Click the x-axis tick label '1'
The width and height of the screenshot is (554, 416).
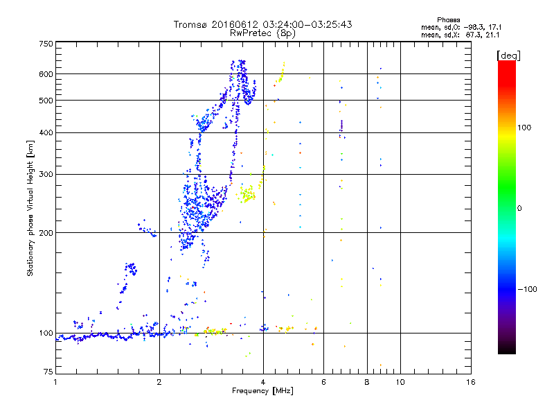pos(55,382)
